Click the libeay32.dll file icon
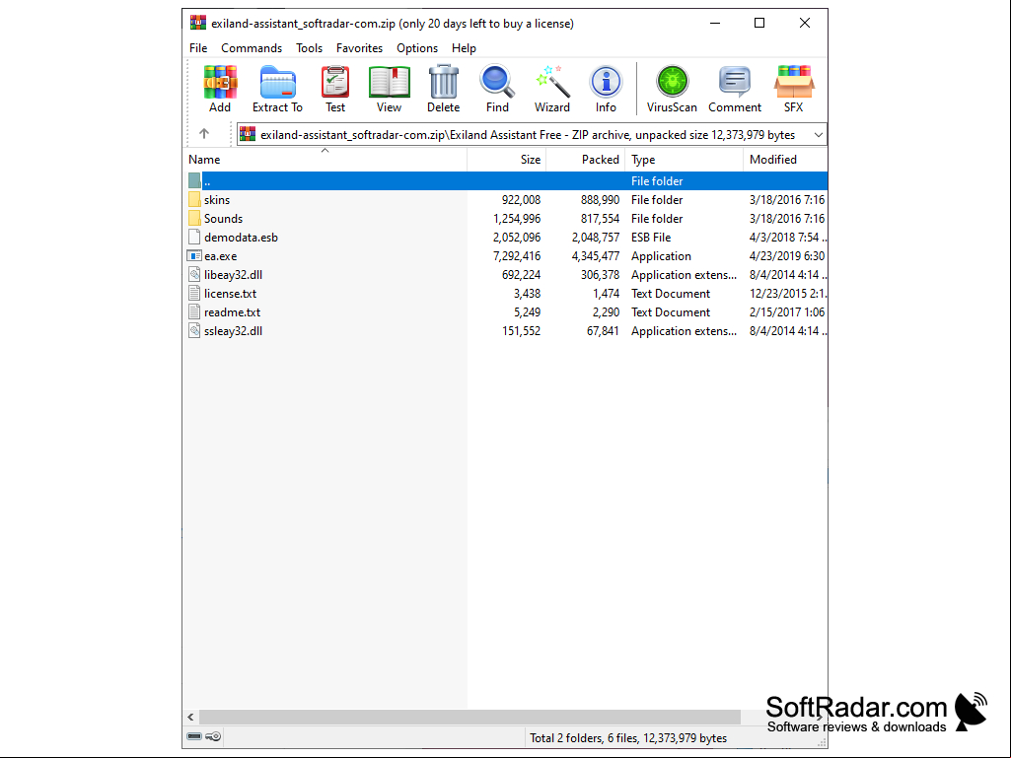Image resolution: width=1011 pixels, height=758 pixels. tap(194, 275)
